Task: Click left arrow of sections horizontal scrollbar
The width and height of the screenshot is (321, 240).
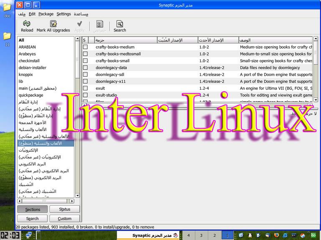Action: coord(20,201)
